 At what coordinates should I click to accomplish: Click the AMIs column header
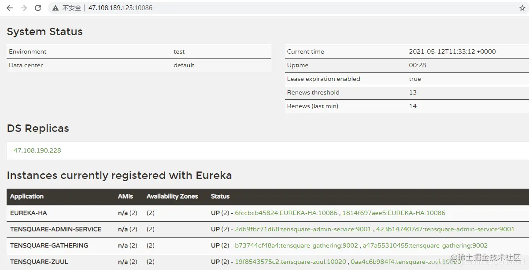pyautogui.click(x=126, y=197)
